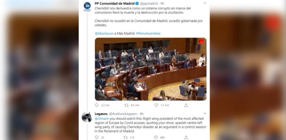Reply to the PP Madrid tweet
The image size is (286, 140).
pyautogui.click(x=97, y=105)
